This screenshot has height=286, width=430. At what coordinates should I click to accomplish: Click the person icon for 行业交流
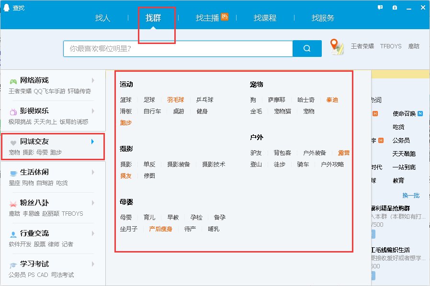14,235
